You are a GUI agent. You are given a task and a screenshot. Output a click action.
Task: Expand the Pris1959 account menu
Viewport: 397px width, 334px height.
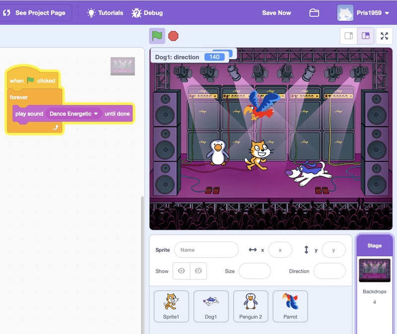click(x=387, y=13)
